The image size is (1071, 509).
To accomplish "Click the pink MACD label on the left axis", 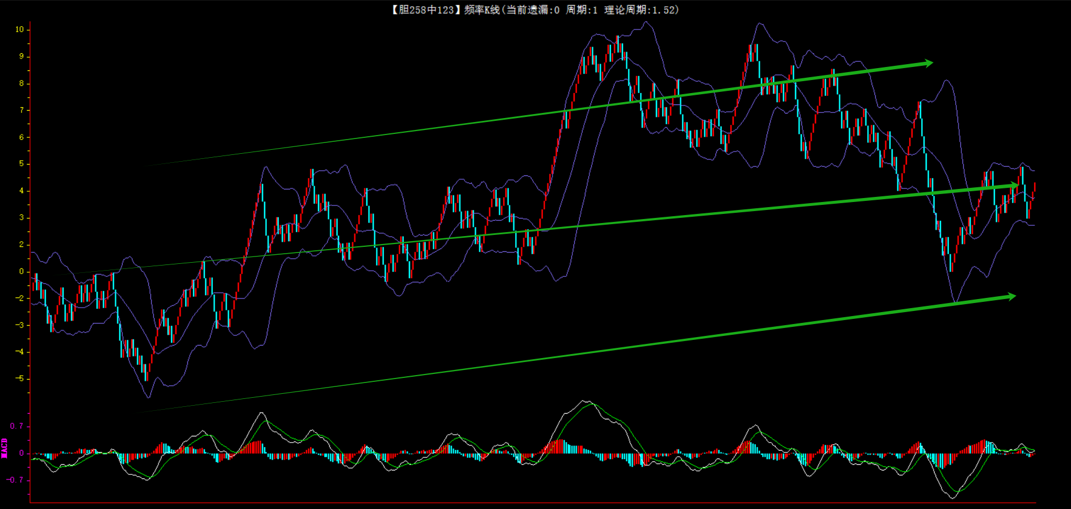I will (5, 448).
